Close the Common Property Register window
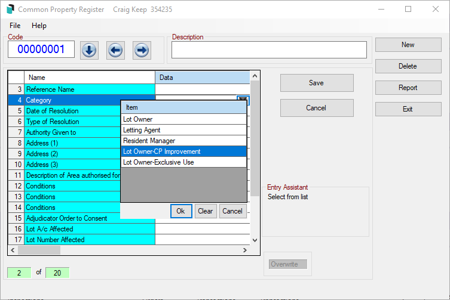Viewport: 450px width, 300px height. 436,9
